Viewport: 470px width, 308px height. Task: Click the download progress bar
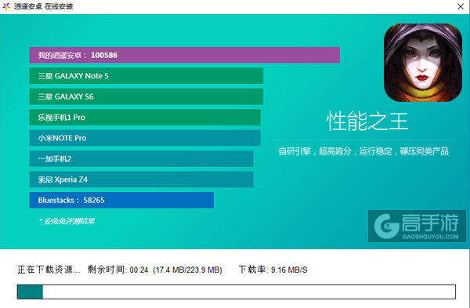[237, 292]
